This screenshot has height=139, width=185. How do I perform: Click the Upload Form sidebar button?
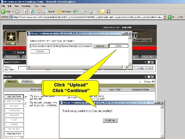point(14,97)
